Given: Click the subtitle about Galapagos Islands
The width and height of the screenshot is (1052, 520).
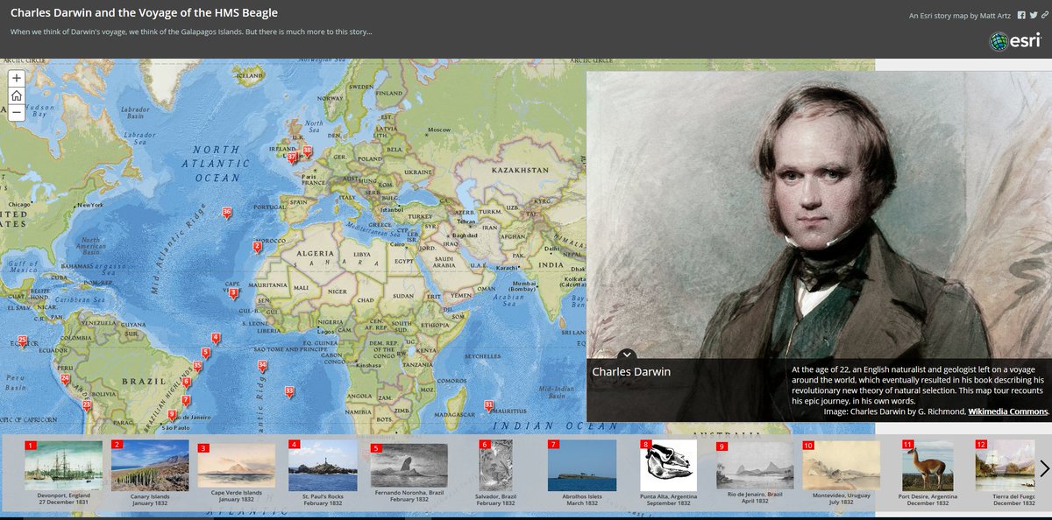Looking at the screenshot, I should pyautogui.click(x=191, y=32).
